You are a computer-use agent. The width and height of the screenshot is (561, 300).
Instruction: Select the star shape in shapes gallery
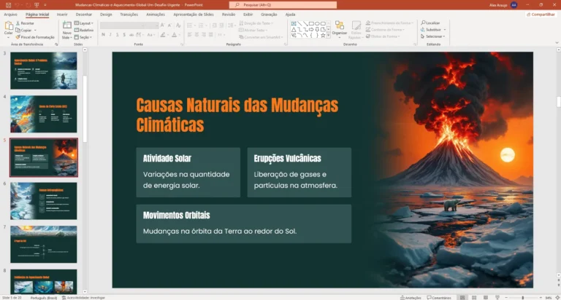tap(323, 35)
